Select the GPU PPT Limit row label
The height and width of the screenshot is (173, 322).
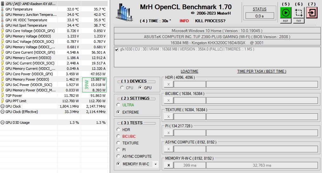(x=16, y=101)
